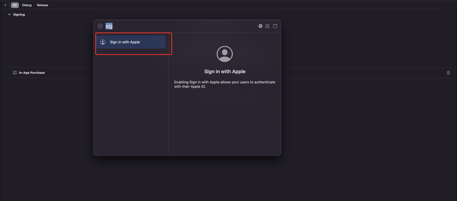The width and height of the screenshot is (457, 201).
Task: Click the large Sign in with Apple icon
Action: [x=225, y=54]
